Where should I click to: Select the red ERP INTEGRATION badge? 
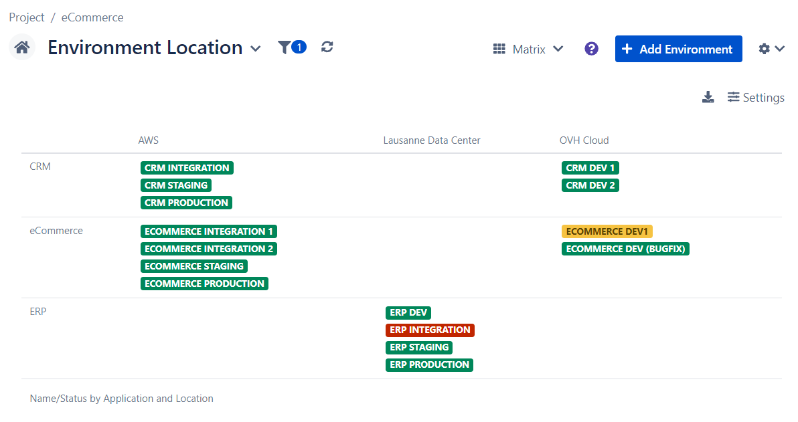(x=430, y=330)
